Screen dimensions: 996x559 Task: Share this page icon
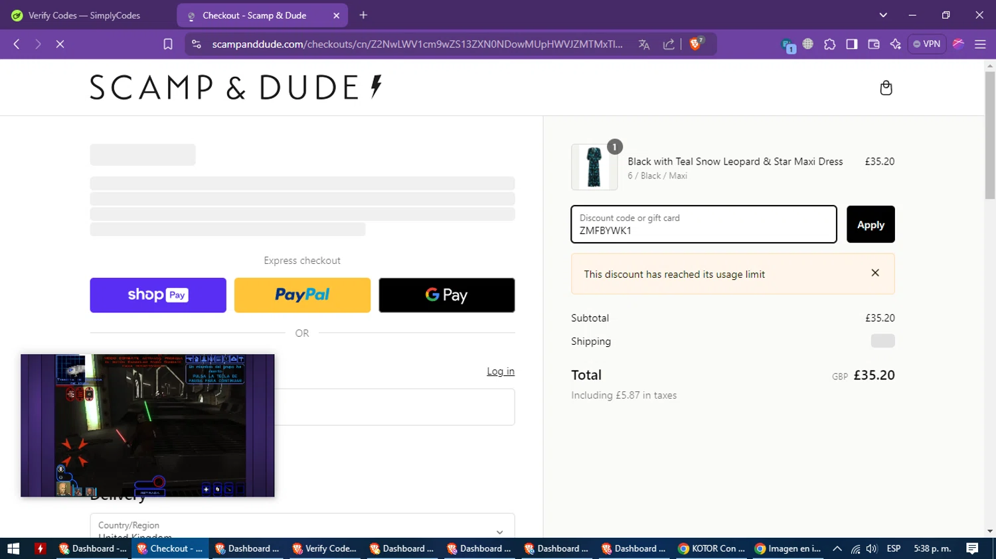[669, 44]
